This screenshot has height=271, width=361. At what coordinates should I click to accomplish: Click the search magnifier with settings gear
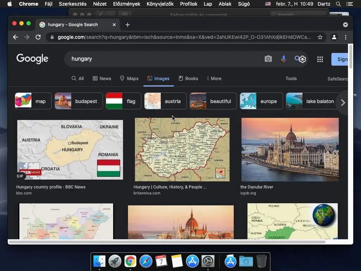(300, 59)
